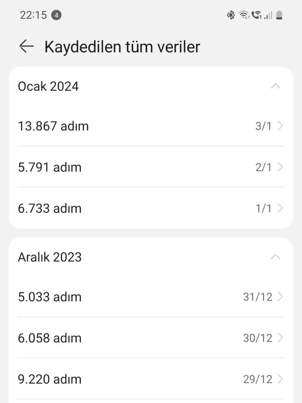Screen dimensions: 302x403
Task: Tap chevron beside the 31/12 date
Action: (x=280, y=297)
